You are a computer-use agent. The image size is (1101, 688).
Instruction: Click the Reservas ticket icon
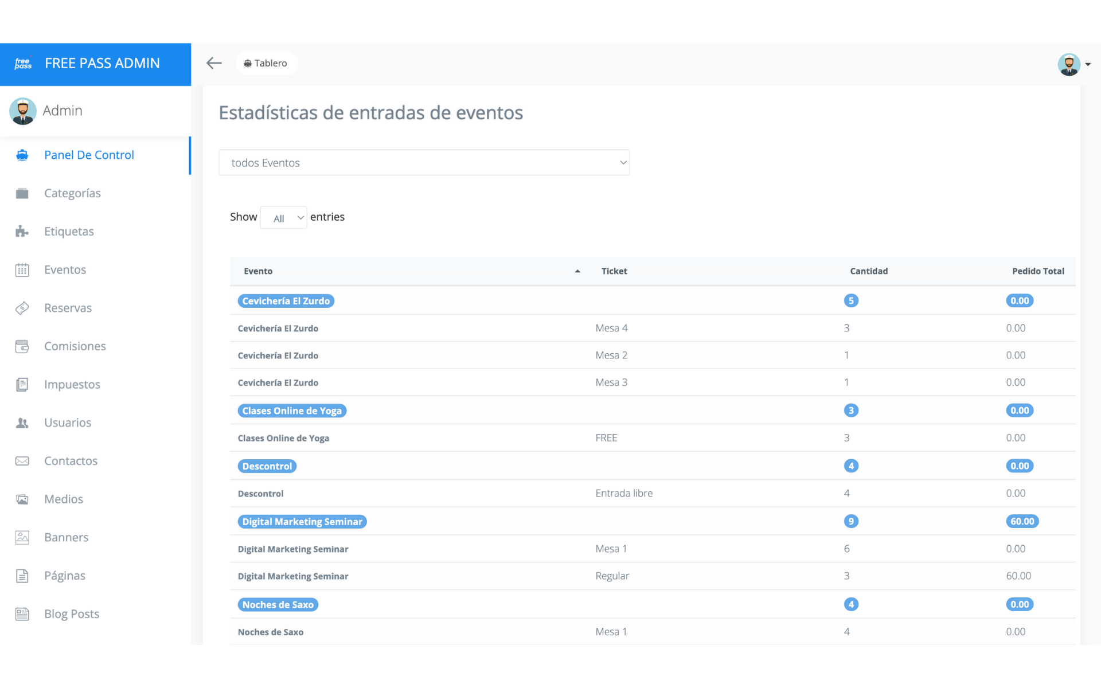22,308
